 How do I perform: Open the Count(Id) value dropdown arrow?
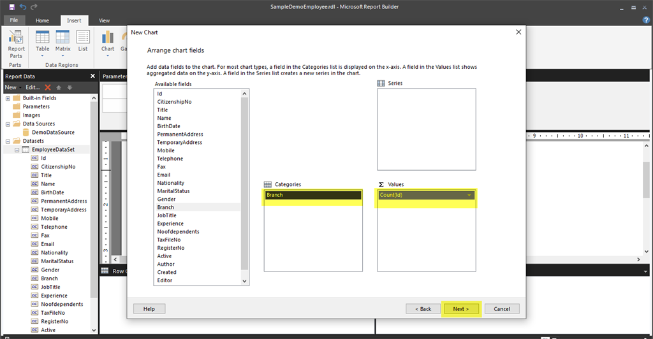click(x=469, y=195)
